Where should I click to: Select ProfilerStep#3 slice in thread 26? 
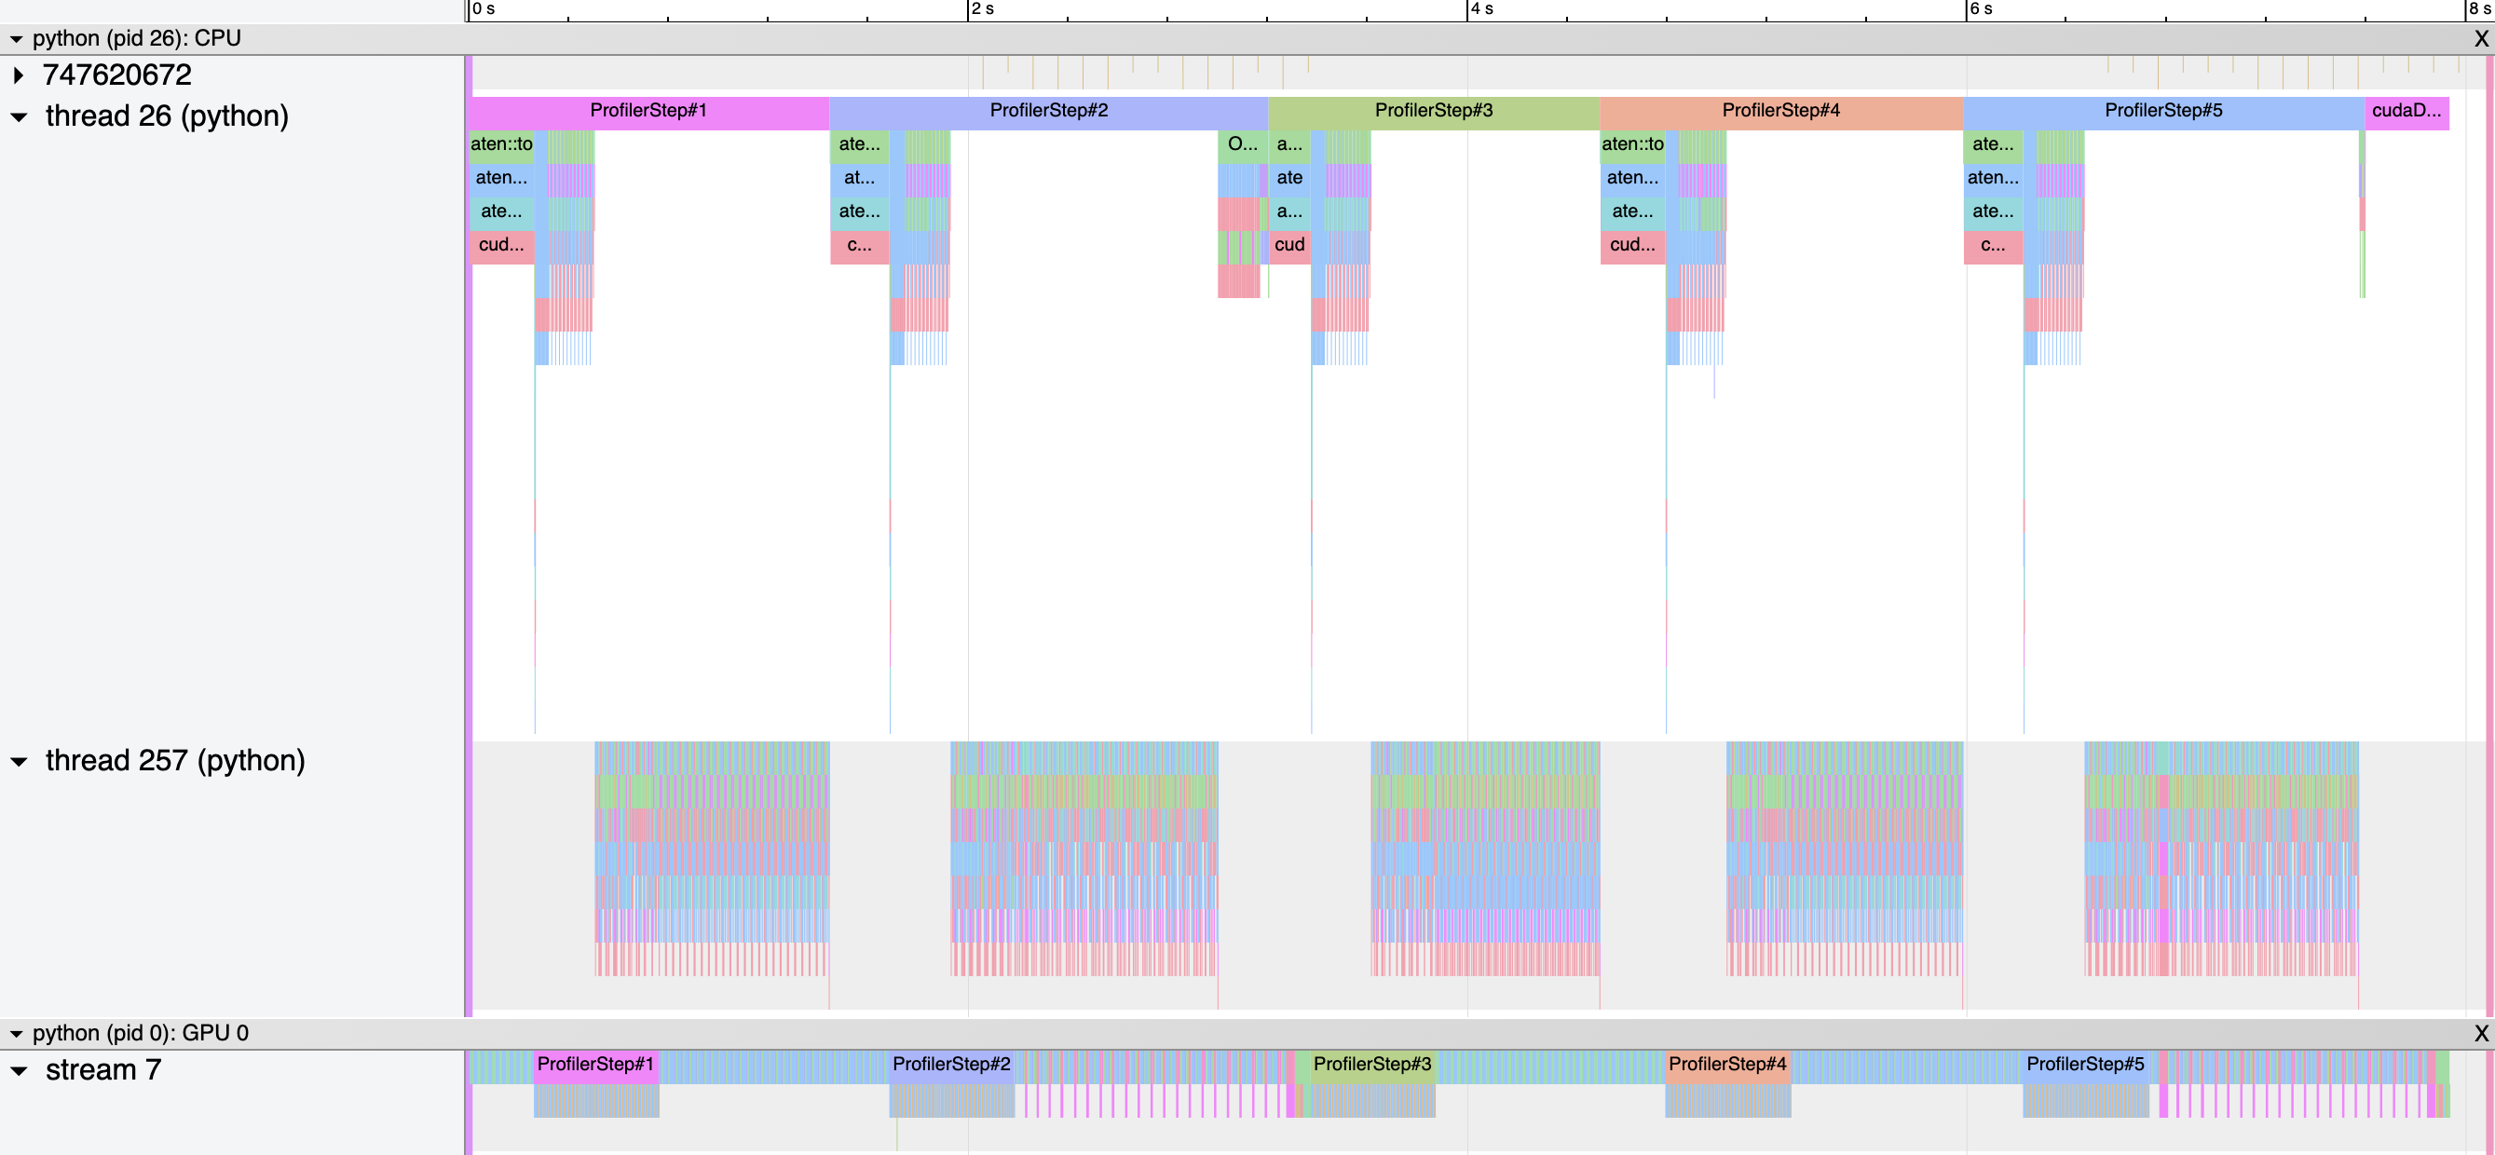pyautogui.click(x=1434, y=110)
